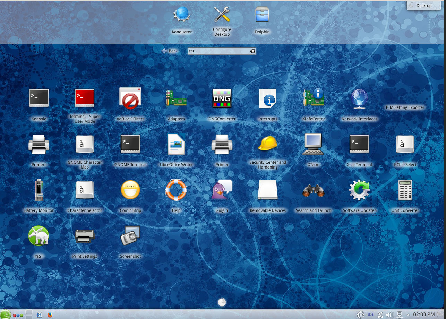The height and width of the screenshot is (319, 446).
Task: Open PIM Setting Exporter
Action: pyautogui.click(x=405, y=107)
